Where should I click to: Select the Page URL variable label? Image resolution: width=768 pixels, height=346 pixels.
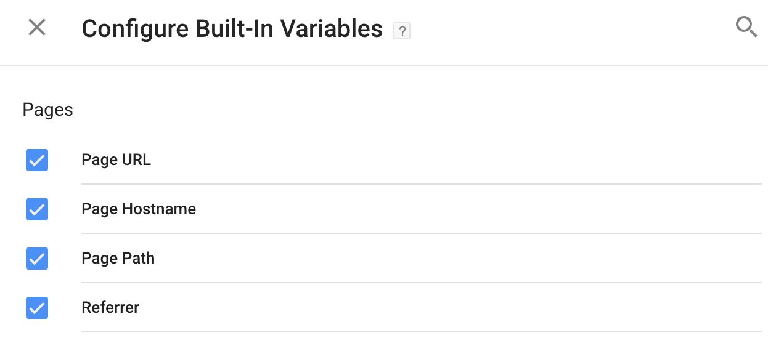pyautogui.click(x=116, y=160)
